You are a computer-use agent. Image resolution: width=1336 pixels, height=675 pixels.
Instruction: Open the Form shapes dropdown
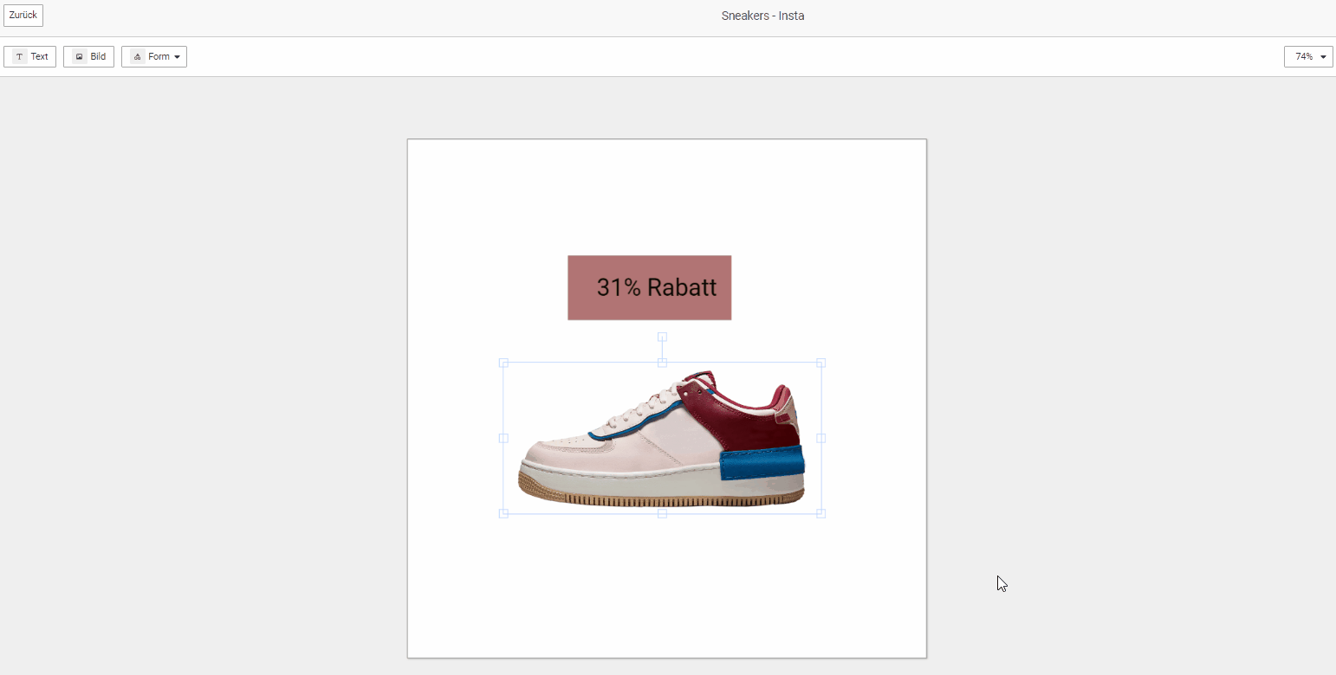[x=154, y=57]
